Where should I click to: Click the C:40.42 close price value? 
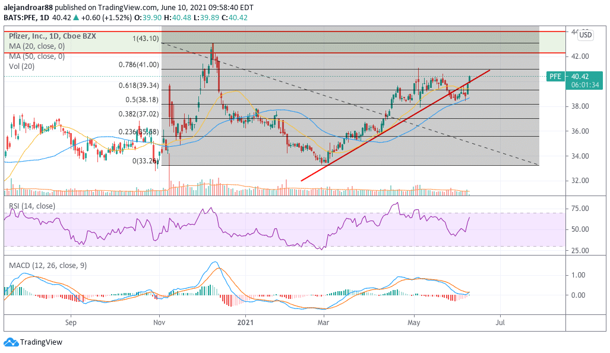(234, 17)
